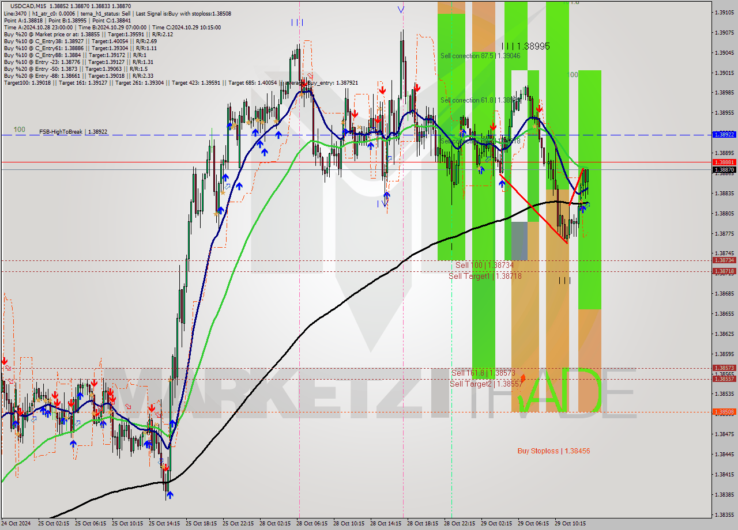Select the 'Sell 161.8 | 1.38573' label
The image size is (738, 530).
tap(483, 373)
